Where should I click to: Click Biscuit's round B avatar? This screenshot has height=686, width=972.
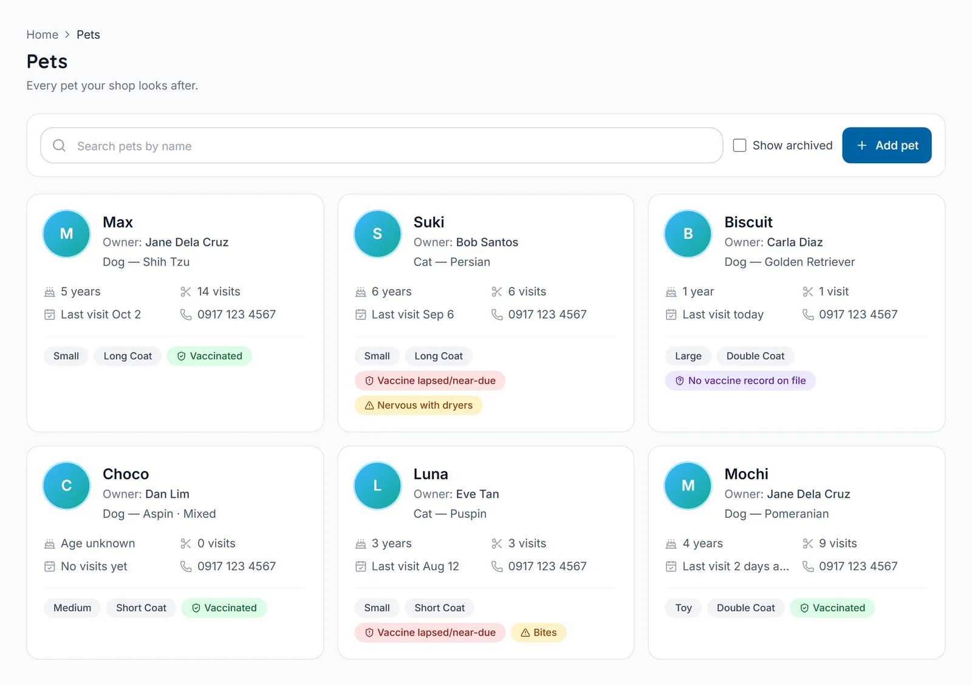(x=688, y=234)
